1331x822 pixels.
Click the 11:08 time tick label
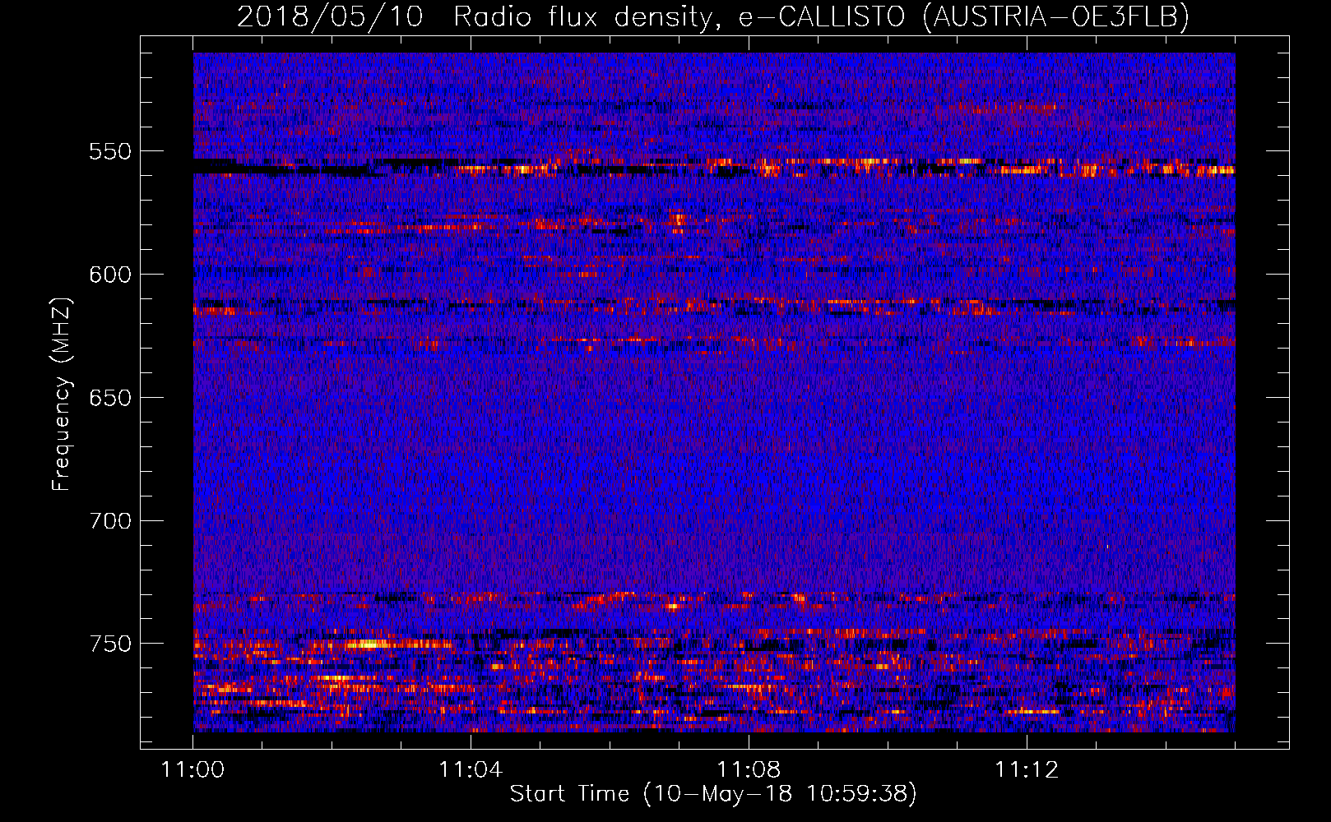click(x=749, y=770)
